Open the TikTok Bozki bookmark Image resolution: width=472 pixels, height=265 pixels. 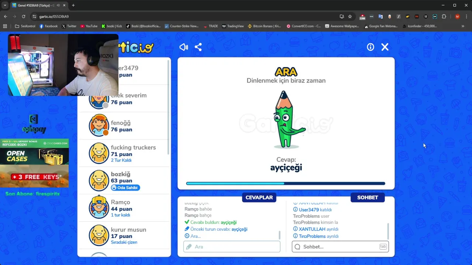[143, 26]
